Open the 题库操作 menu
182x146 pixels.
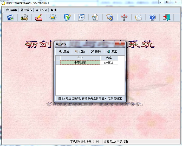click(x=26, y=10)
